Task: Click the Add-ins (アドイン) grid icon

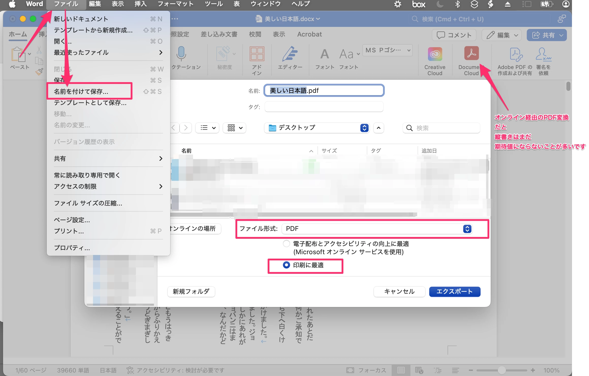Action: tap(257, 54)
